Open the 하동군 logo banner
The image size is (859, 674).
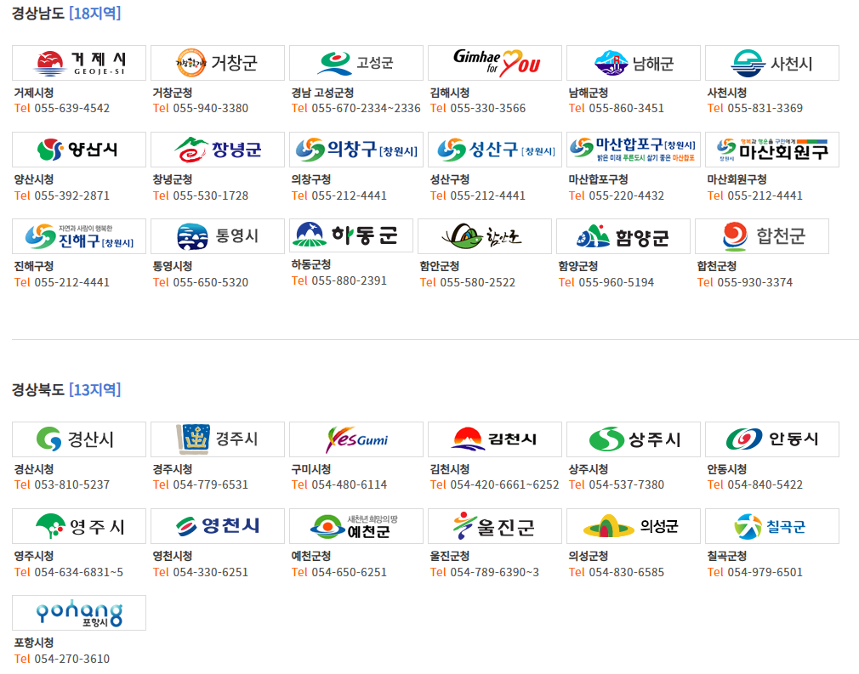[x=351, y=235]
